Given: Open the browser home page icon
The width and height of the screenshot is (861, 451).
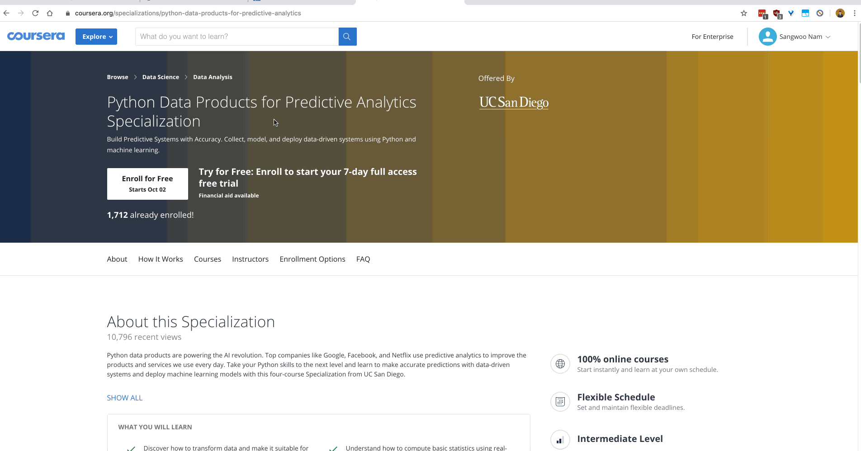Looking at the screenshot, I should tap(50, 13).
